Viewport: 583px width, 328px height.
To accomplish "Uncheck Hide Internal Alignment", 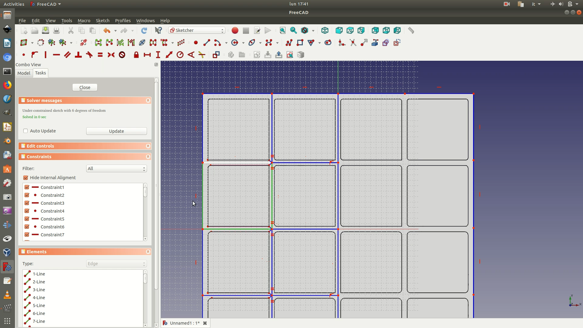I will coord(26,178).
